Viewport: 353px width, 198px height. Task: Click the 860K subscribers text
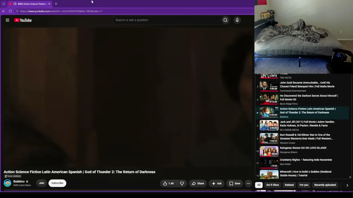22,185
